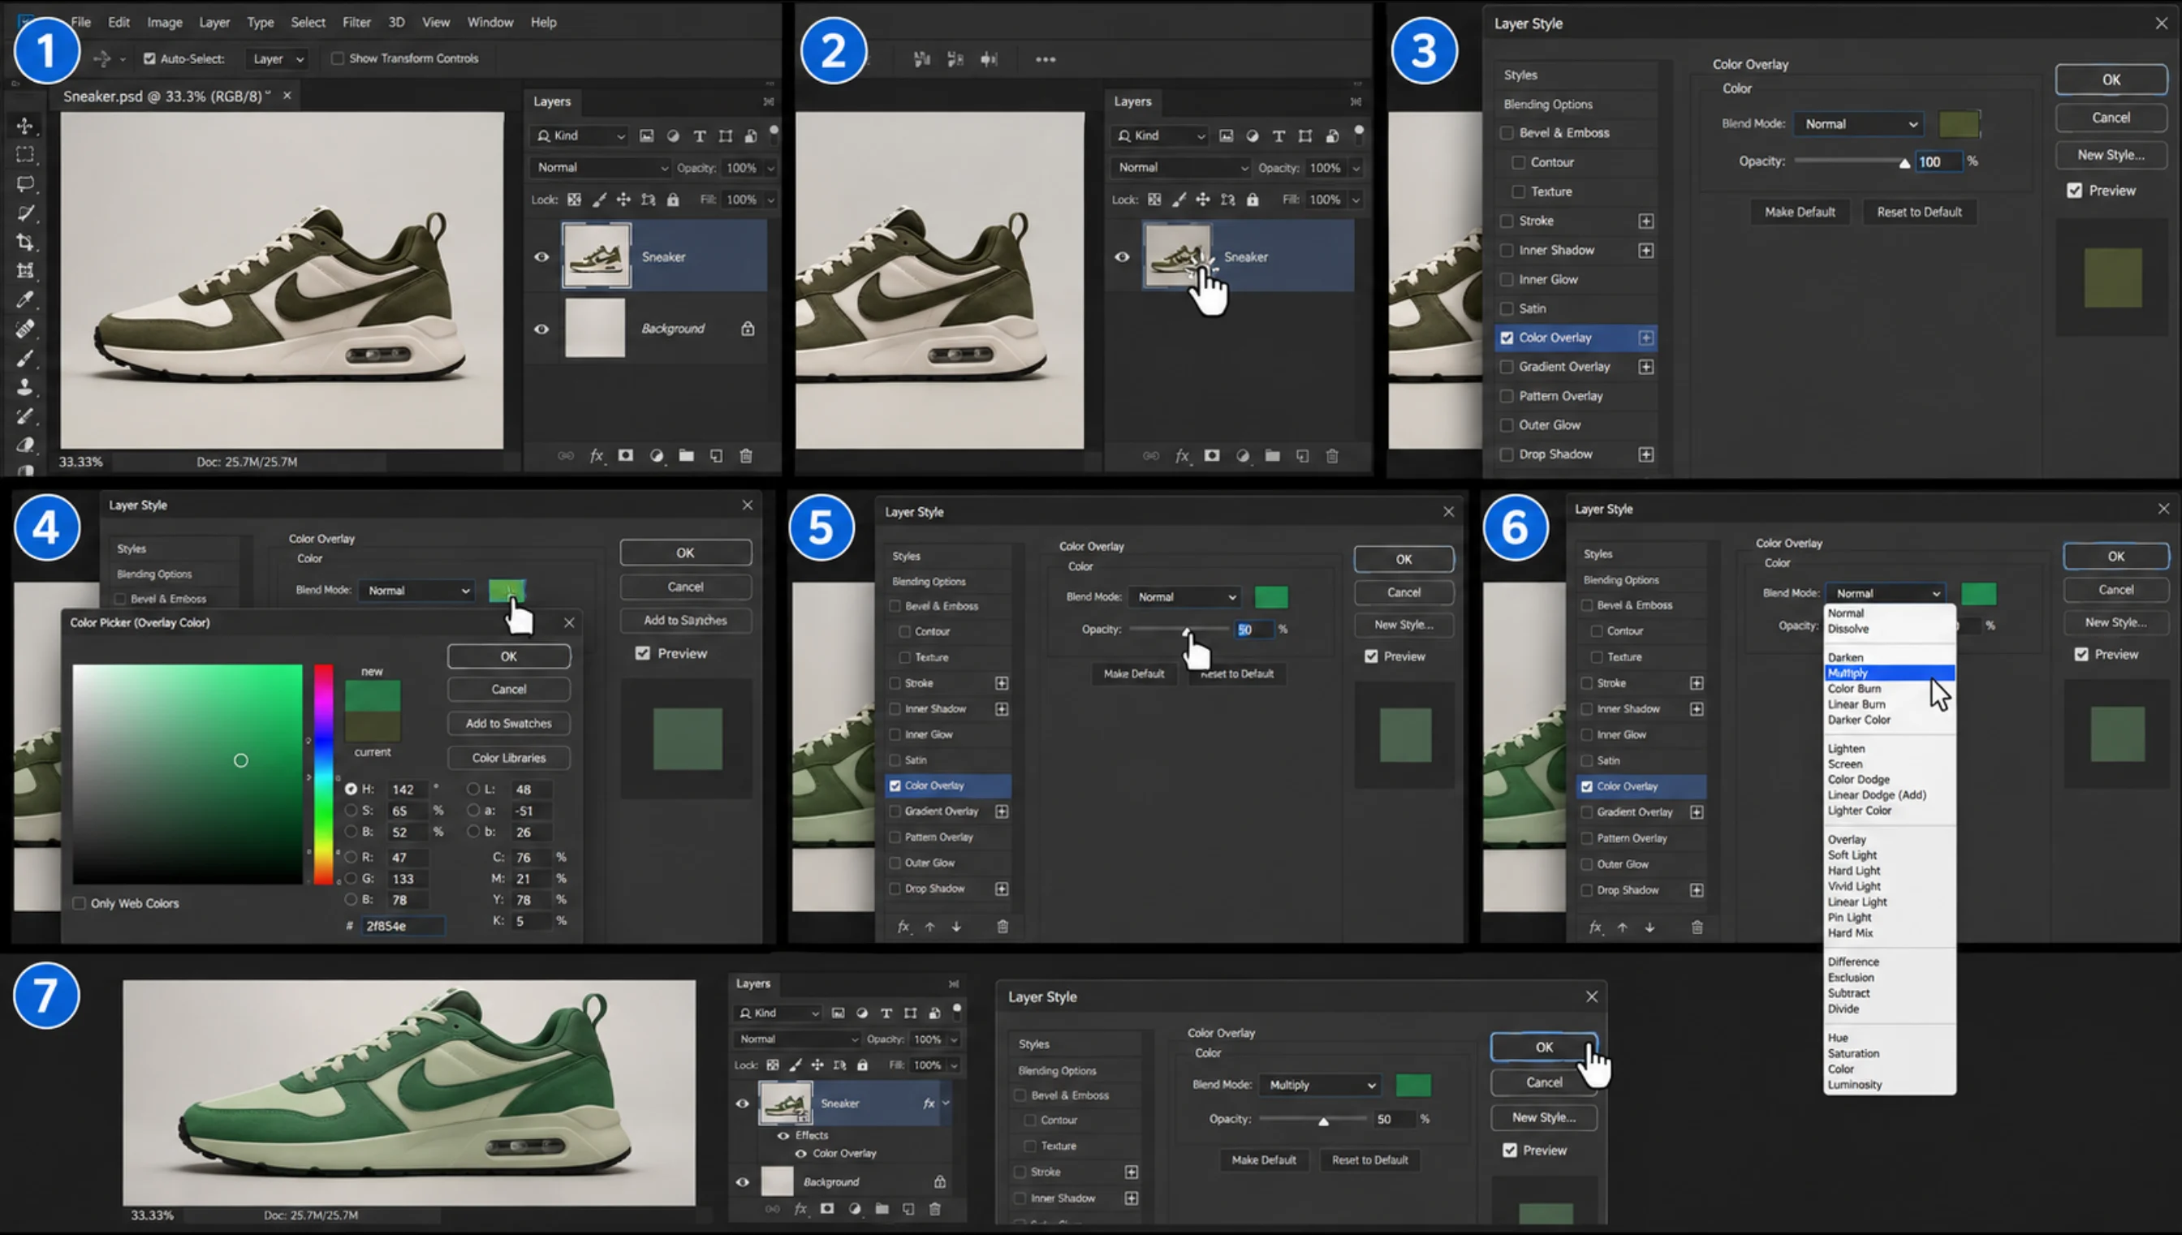
Task: Click the hex color field 2f854e
Action: click(403, 927)
